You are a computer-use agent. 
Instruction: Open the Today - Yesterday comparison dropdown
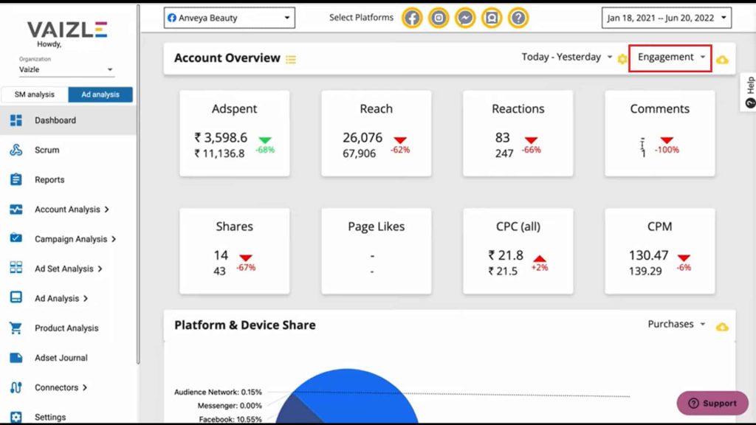point(567,57)
